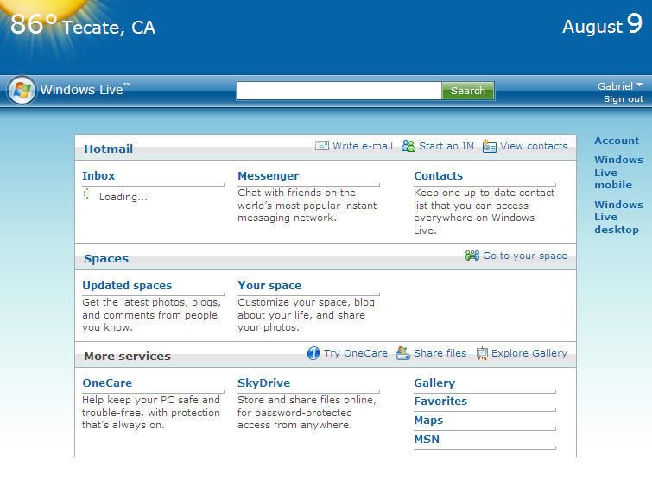Open the Inbox link under Hotmail

[x=98, y=176]
